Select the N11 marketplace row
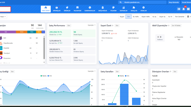This screenshot has height=107, width=191. [x=22, y=38]
